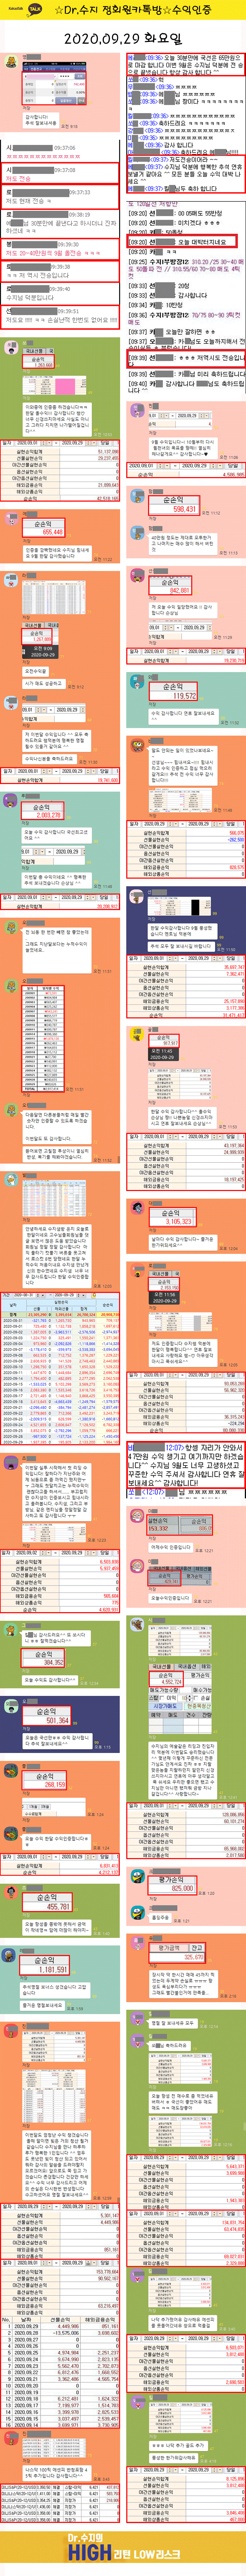Image resolution: width=246 pixels, height=2576 pixels.
Task: Click the 순손익 3,105,323 profit box
Action: click(x=172, y=1217)
